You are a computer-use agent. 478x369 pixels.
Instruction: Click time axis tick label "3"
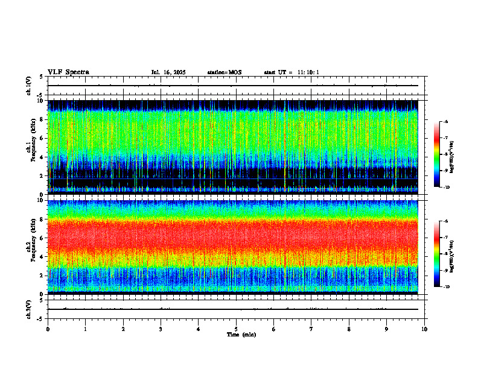point(161,329)
